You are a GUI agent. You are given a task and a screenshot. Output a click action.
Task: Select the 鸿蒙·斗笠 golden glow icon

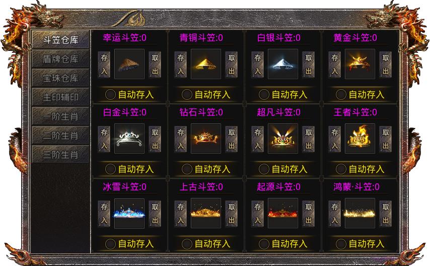[360, 213]
